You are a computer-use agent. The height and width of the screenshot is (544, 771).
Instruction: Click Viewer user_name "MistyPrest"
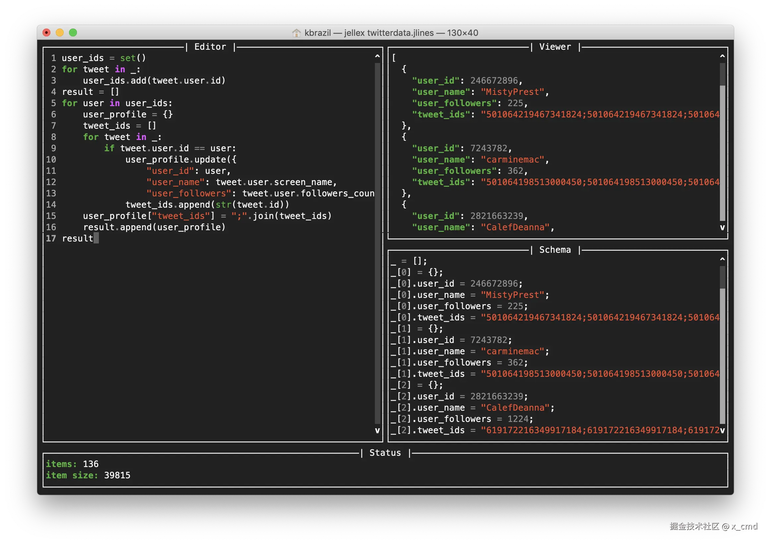pyautogui.click(x=512, y=92)
